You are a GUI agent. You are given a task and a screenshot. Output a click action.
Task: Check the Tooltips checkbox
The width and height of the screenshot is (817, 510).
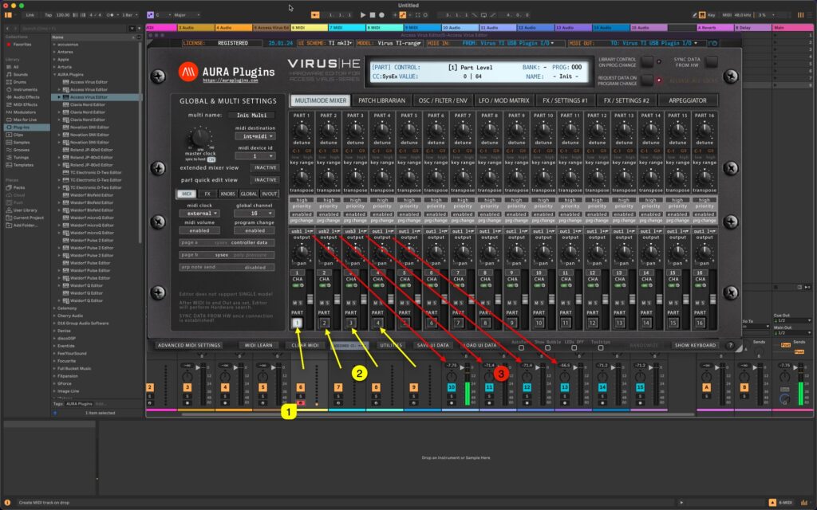[600, 347]
